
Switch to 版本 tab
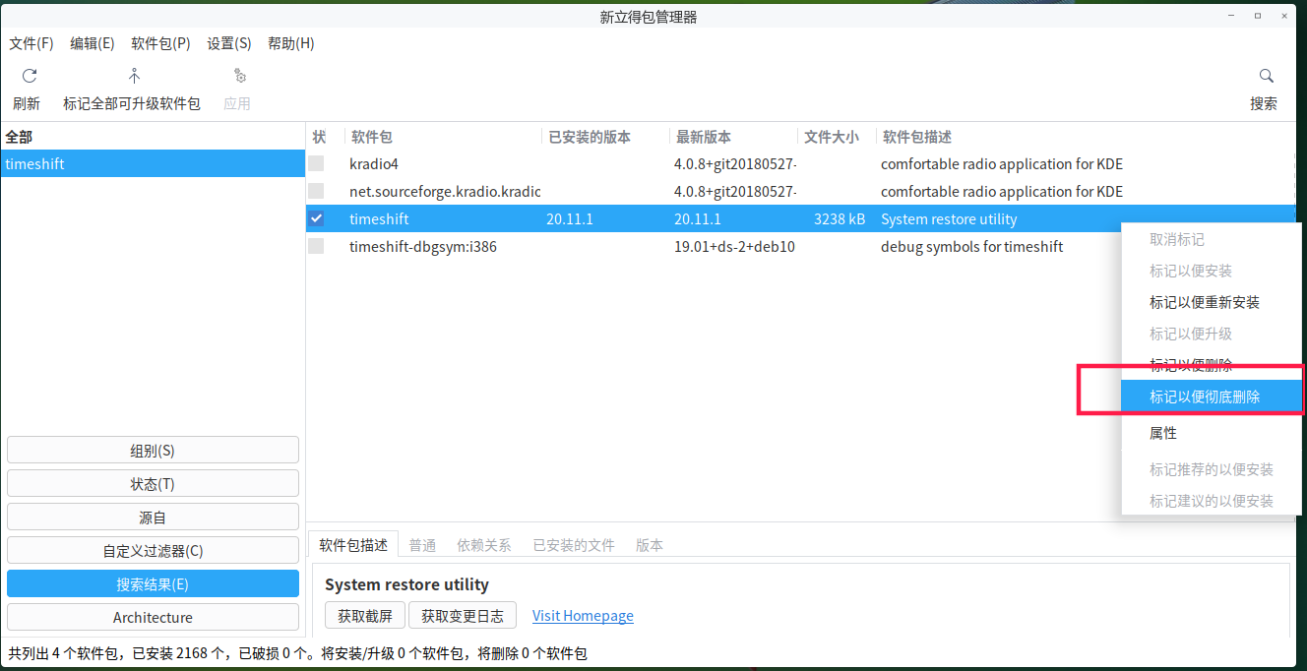650,544
